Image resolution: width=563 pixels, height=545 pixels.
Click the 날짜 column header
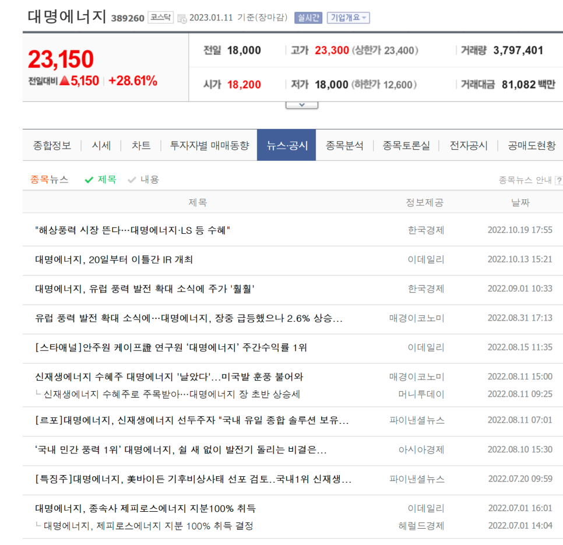click(x=520, y=202)
